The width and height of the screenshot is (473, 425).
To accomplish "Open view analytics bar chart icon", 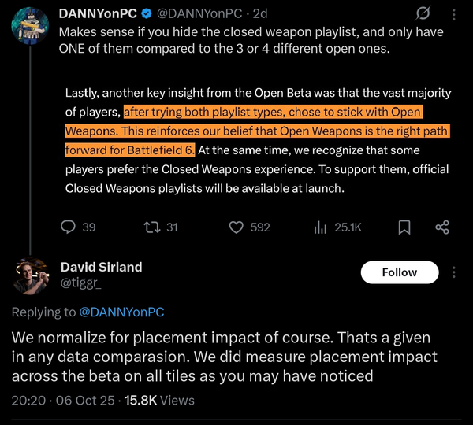I will [x=321, y=227].
